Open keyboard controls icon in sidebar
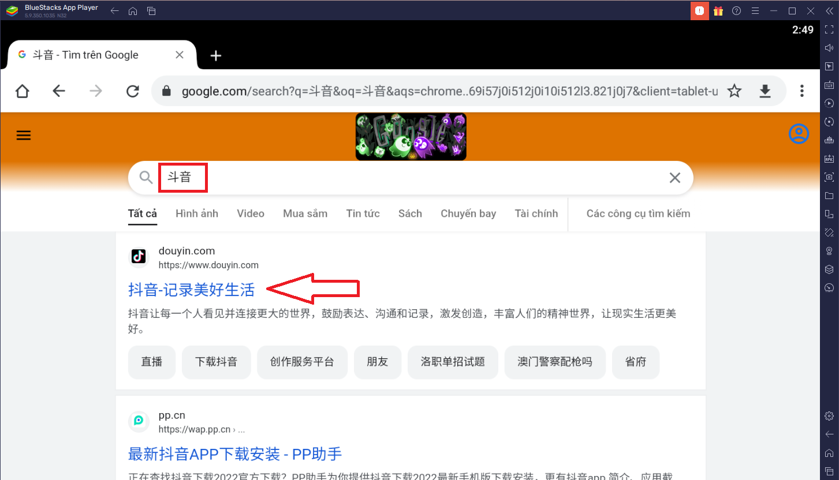Screen dimensions: 839x480 (x=829, y=85)
